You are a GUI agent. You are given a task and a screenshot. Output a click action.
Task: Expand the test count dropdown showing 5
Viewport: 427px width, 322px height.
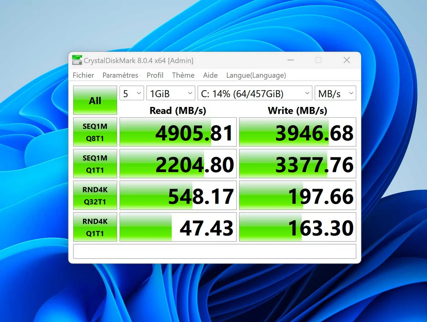coord(132,93)
